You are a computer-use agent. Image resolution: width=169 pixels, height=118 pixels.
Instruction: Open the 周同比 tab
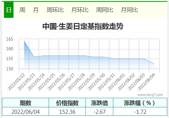[104, 10]
